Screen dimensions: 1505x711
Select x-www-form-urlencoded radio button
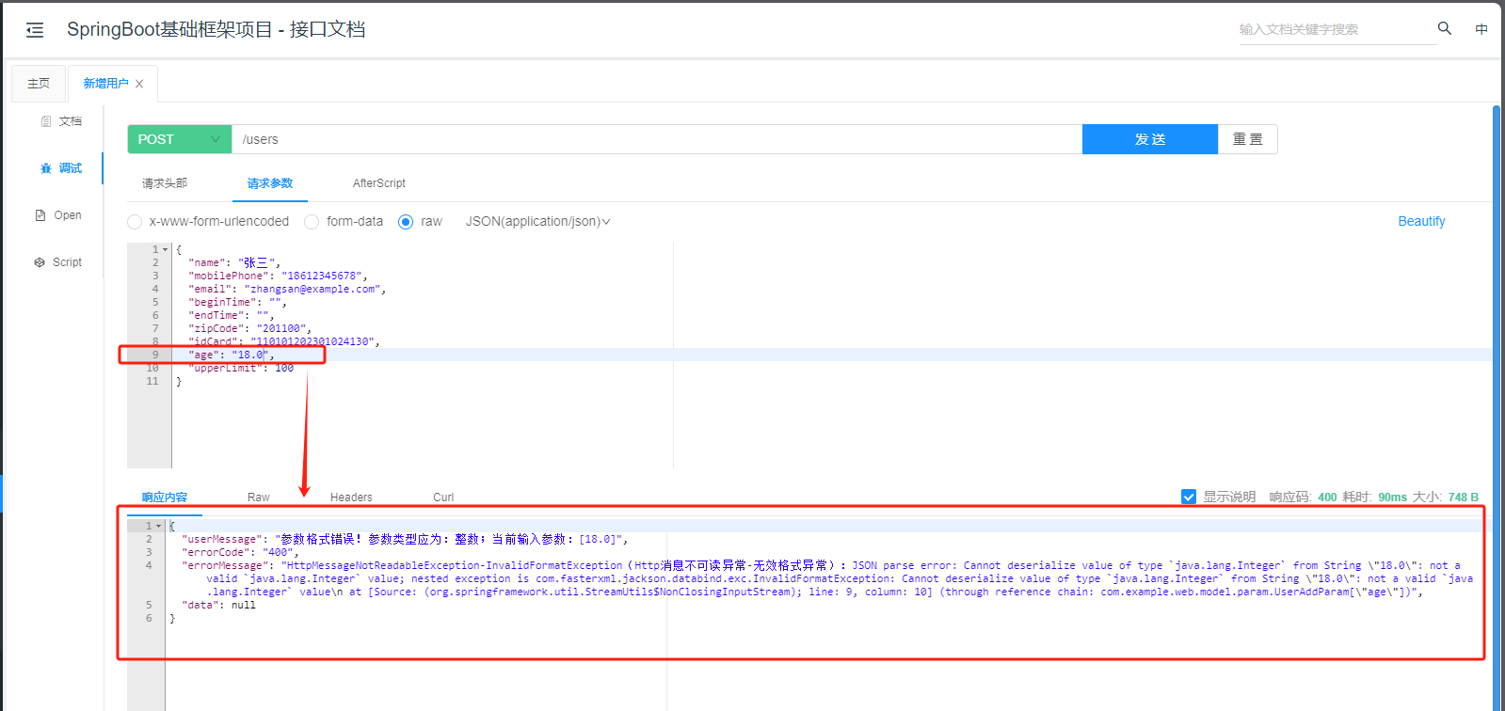[135, 222]
